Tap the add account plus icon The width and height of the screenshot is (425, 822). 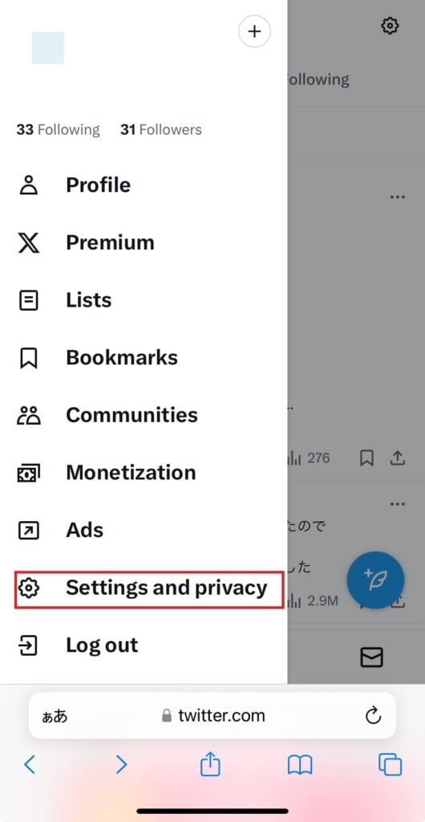coord(254,31)
